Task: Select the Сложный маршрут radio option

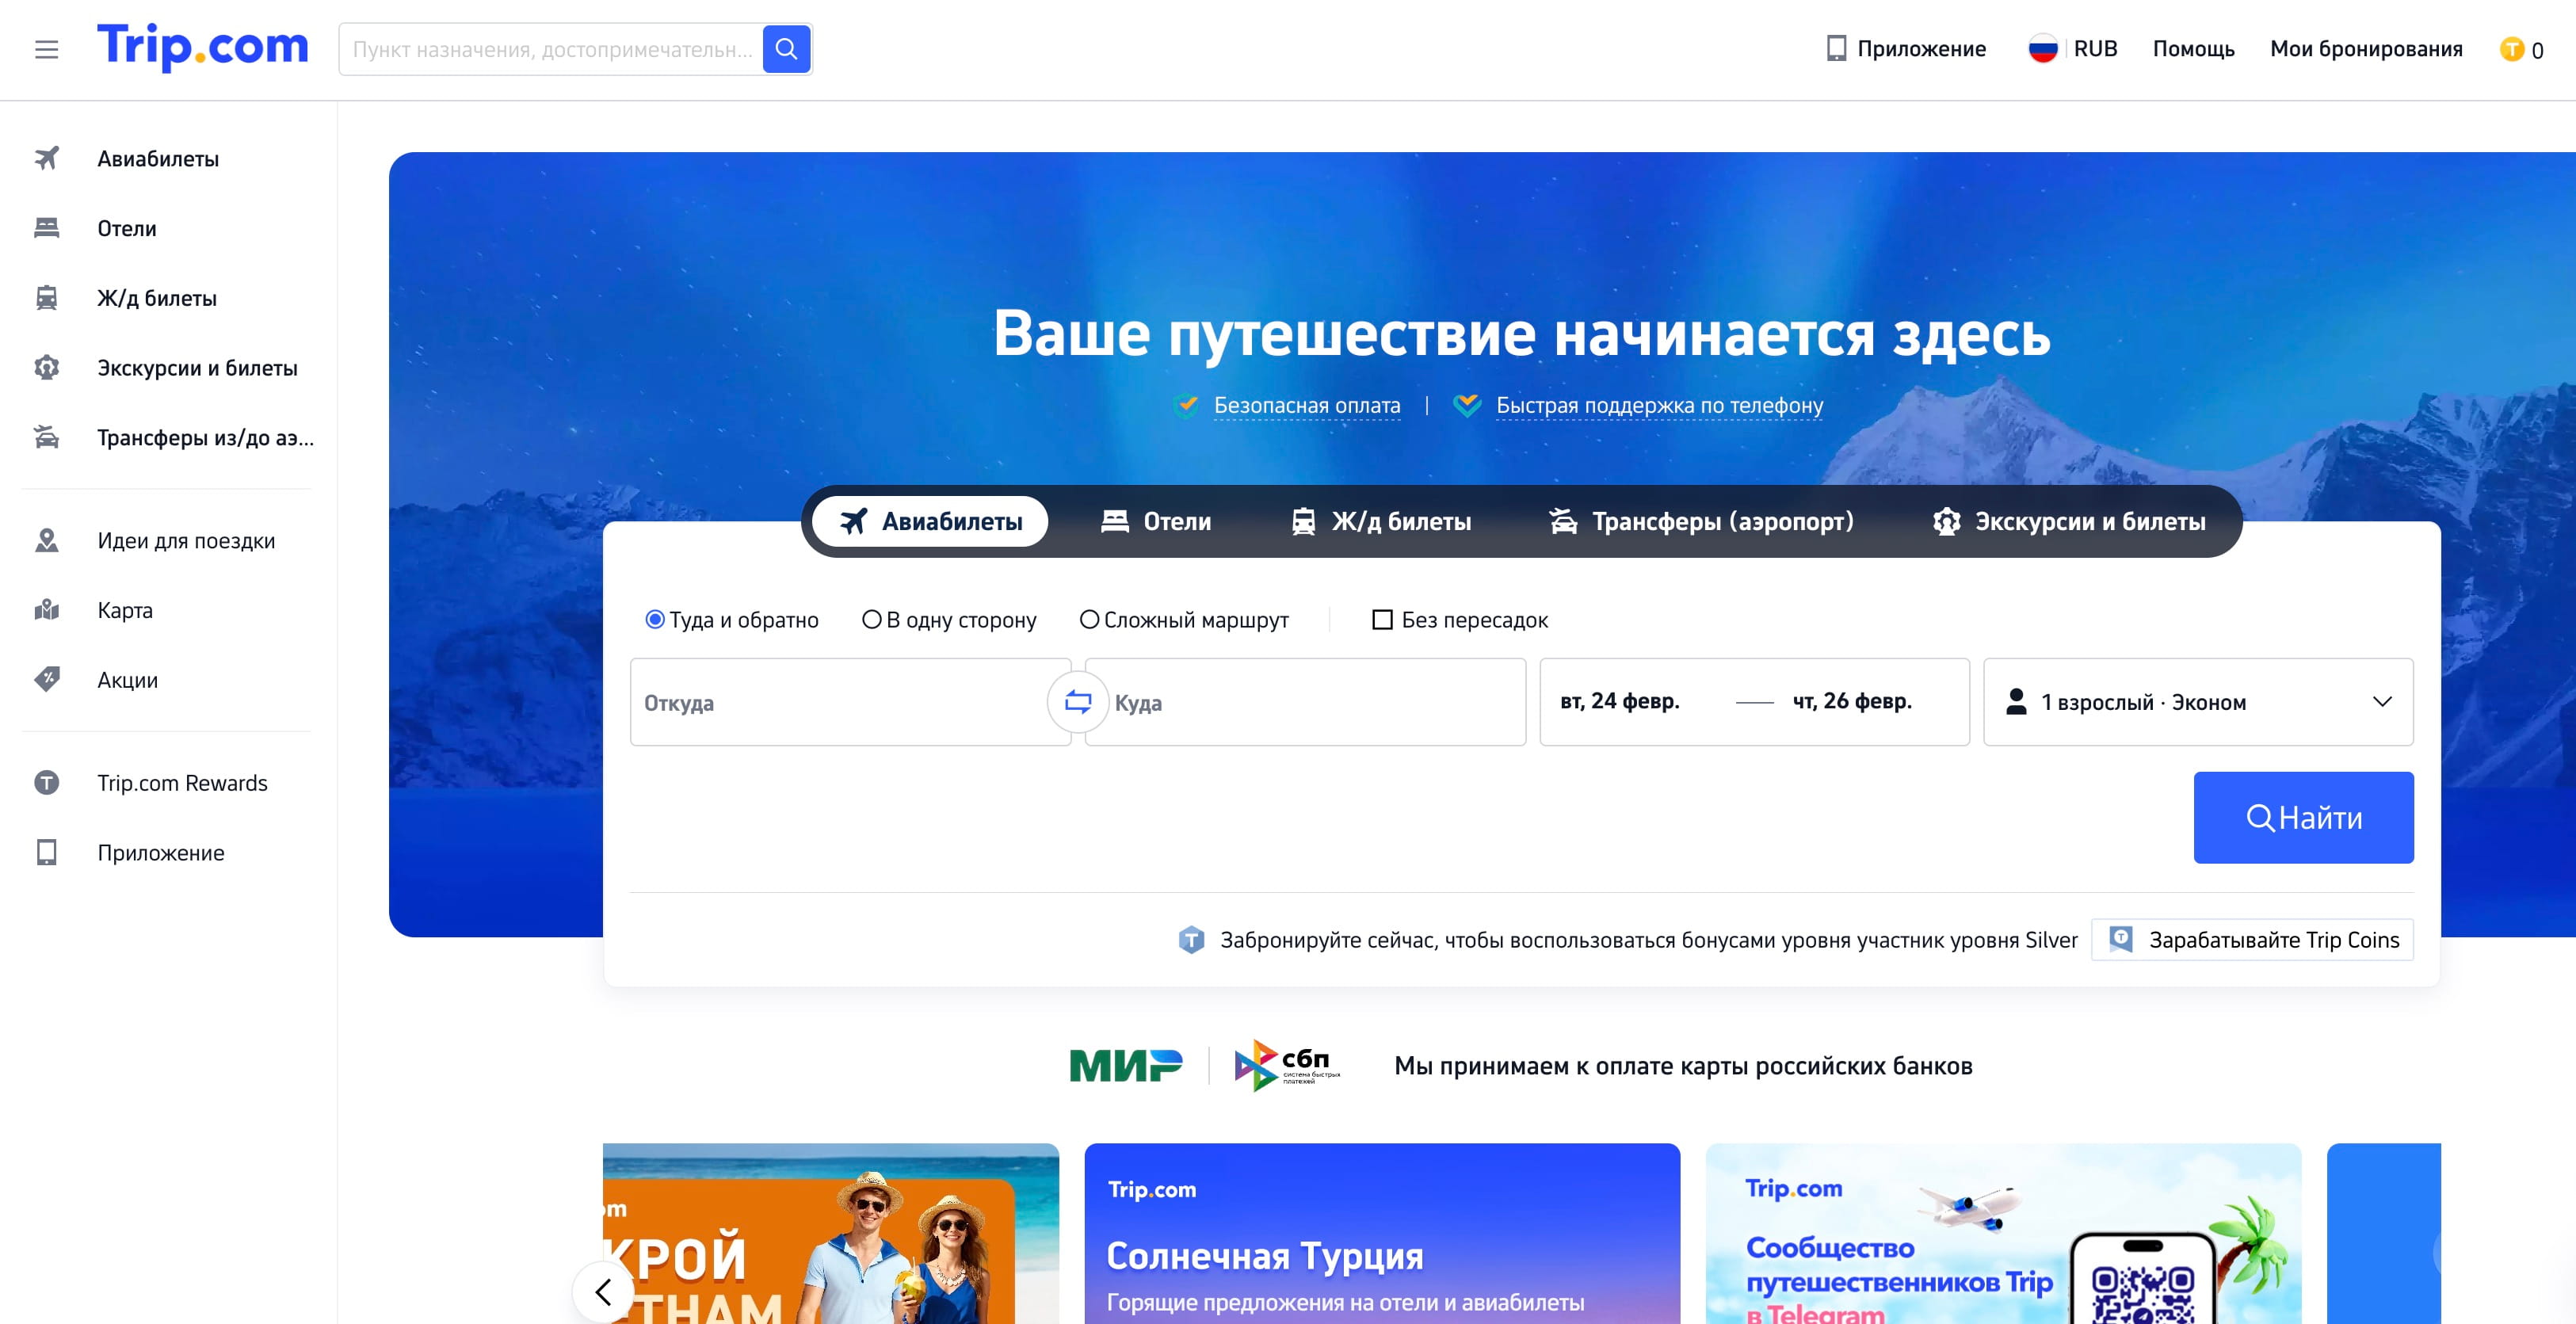Action: pos(1089,620)
